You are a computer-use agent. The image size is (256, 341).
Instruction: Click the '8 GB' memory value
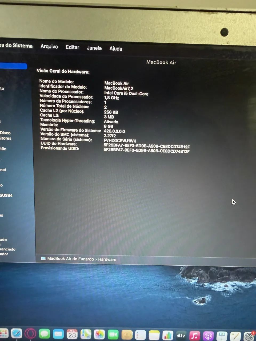coord(109,126)
